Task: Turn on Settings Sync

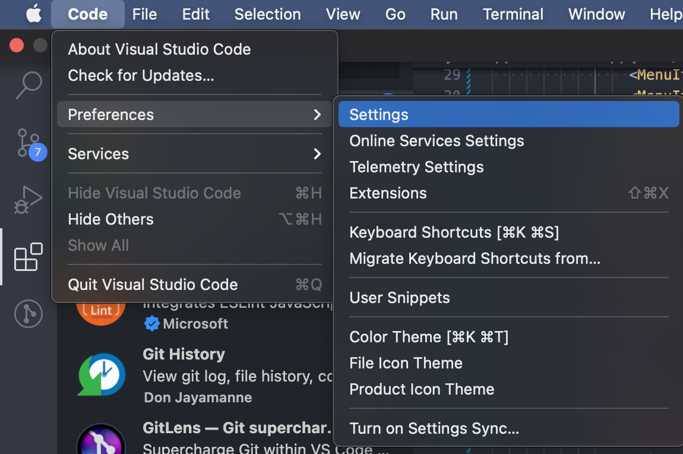Action: point(434,428)
